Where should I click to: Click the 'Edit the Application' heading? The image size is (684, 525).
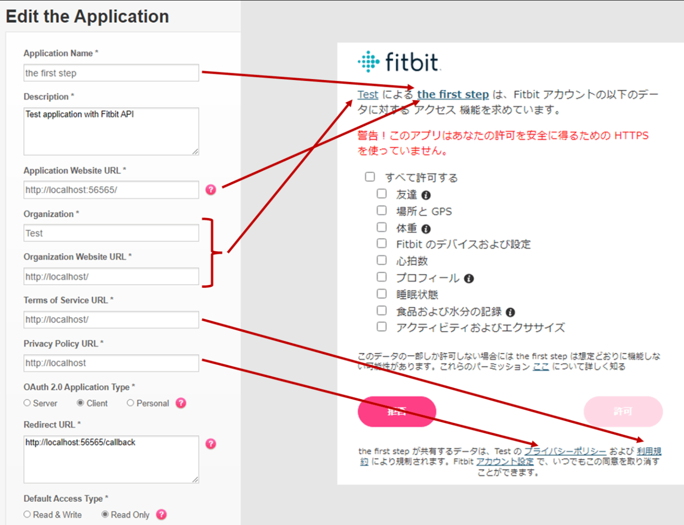(87, 17)
